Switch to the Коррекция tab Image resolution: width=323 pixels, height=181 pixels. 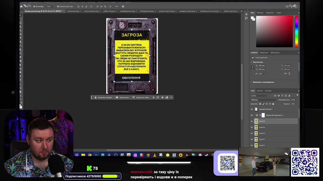pos(264,53)
